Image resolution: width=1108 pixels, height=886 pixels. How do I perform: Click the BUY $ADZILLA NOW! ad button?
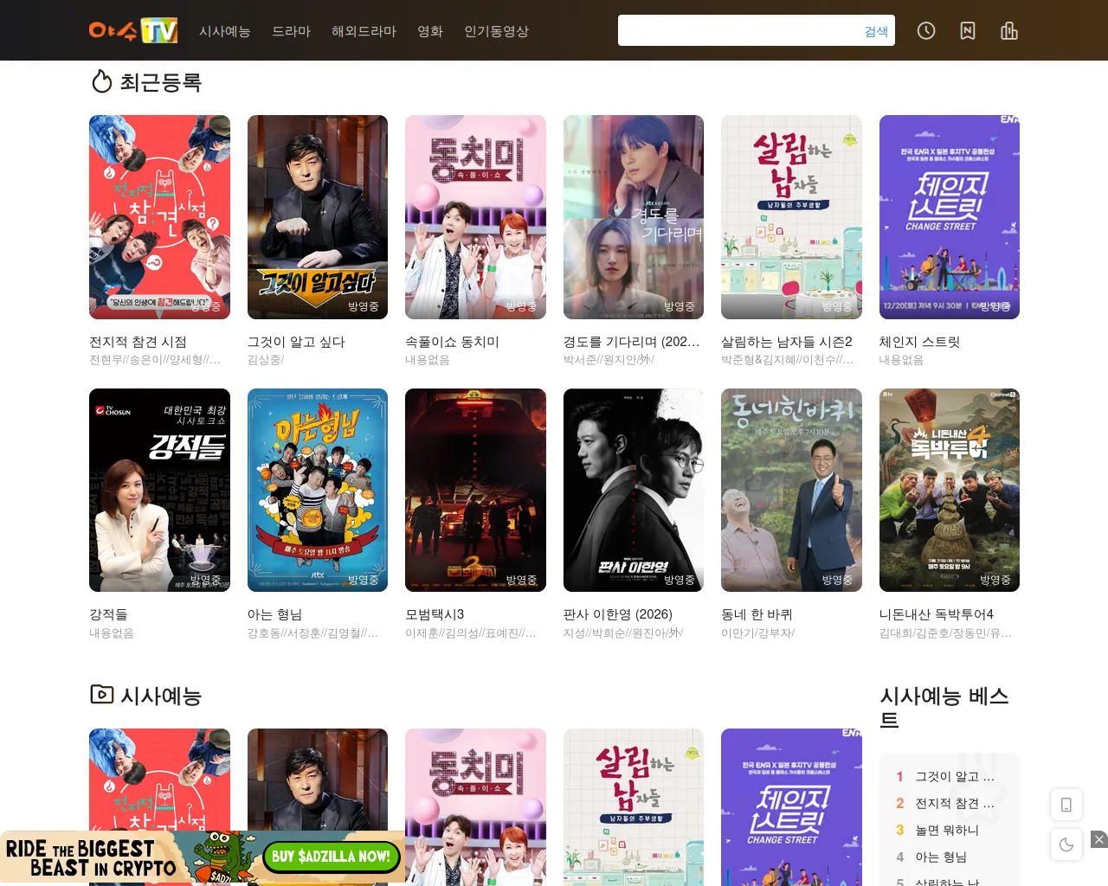[331, 857]
